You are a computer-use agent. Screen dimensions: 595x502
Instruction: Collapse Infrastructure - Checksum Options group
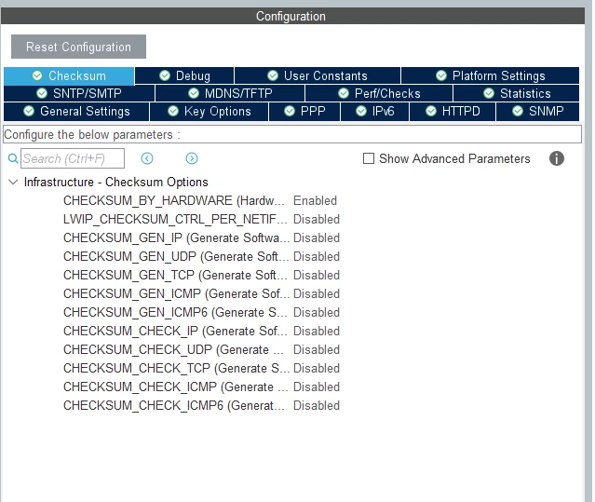(x=13, y=183)
